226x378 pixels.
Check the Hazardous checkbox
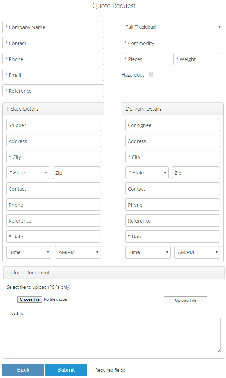pyautogui.click(x=151, y=74)
